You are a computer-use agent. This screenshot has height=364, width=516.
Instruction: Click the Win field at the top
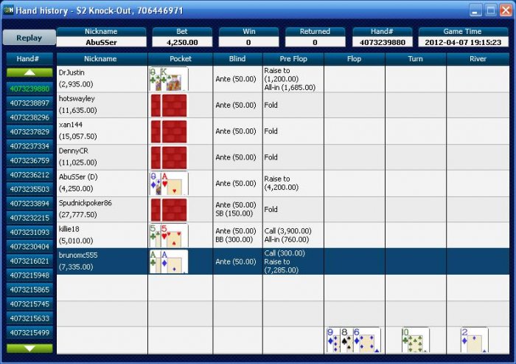point(248,42)
